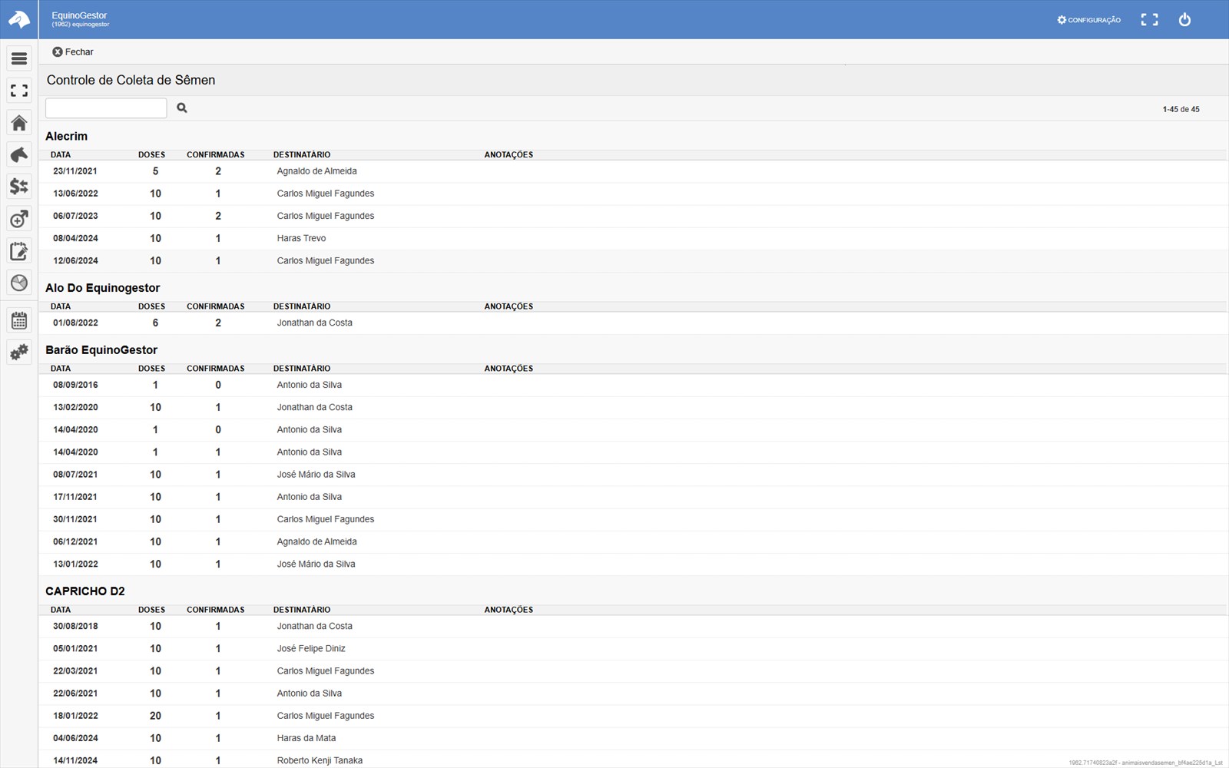This screenshot has height=768, width=1229.
Task: Go to the Home page icon
Action: (19, 123)
